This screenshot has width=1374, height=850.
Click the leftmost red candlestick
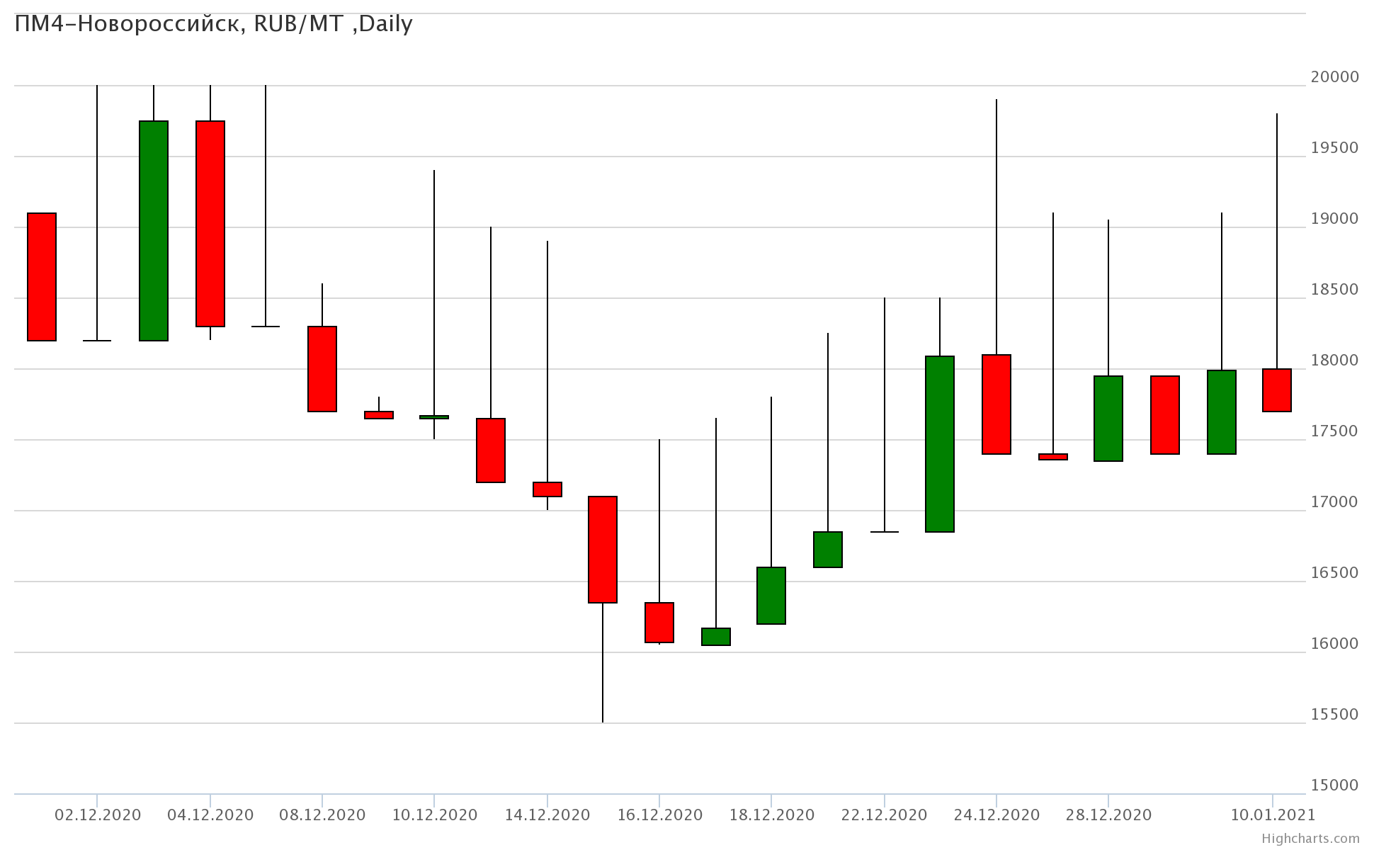42,277
